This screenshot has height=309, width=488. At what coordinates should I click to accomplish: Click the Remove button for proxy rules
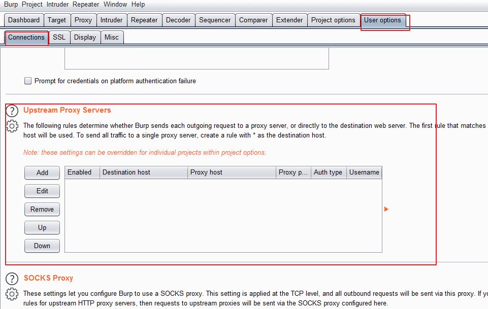coord(42,210)
